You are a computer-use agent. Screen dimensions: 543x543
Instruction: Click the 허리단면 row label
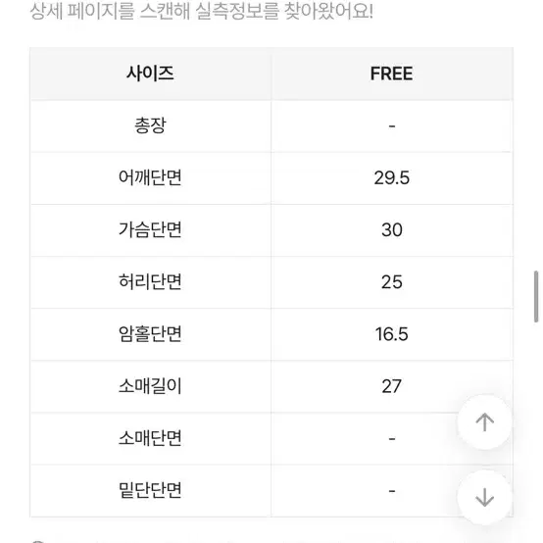coord(150,282)
